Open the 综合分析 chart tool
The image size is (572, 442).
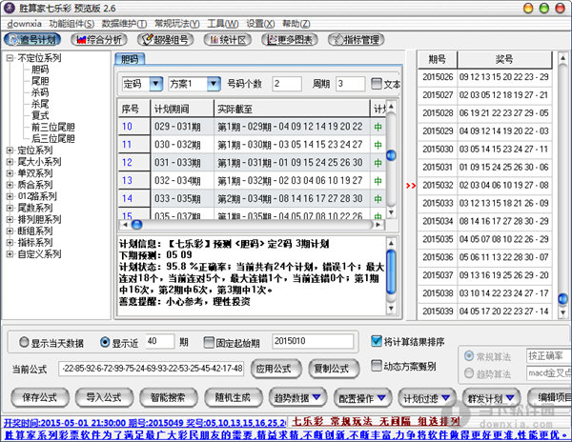99,40
